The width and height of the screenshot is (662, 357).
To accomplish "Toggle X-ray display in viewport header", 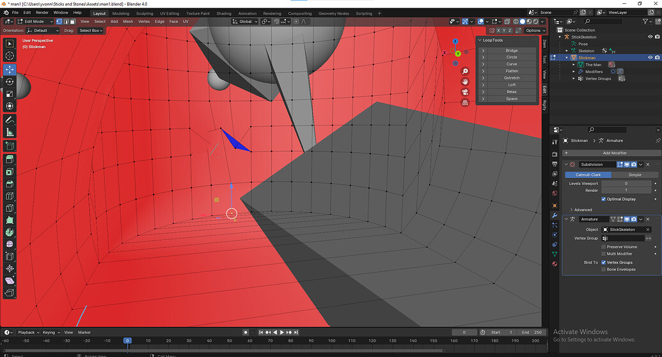I will coord(507,22).
